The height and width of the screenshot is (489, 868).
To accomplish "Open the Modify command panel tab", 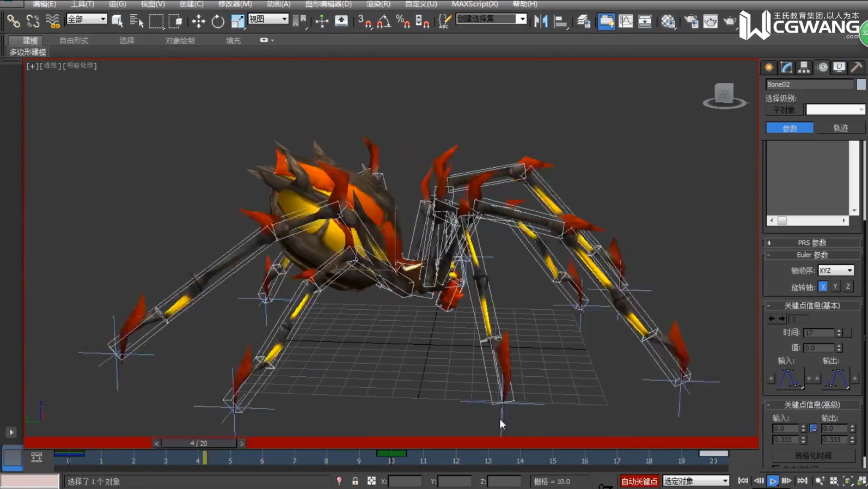I will tap(786, 67).
